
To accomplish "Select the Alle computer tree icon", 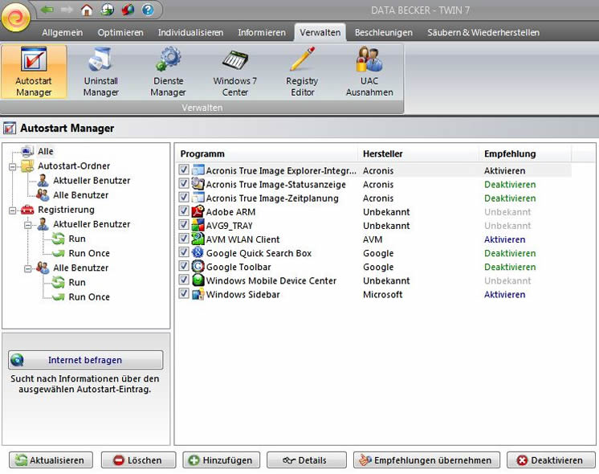I will (27, 151).
